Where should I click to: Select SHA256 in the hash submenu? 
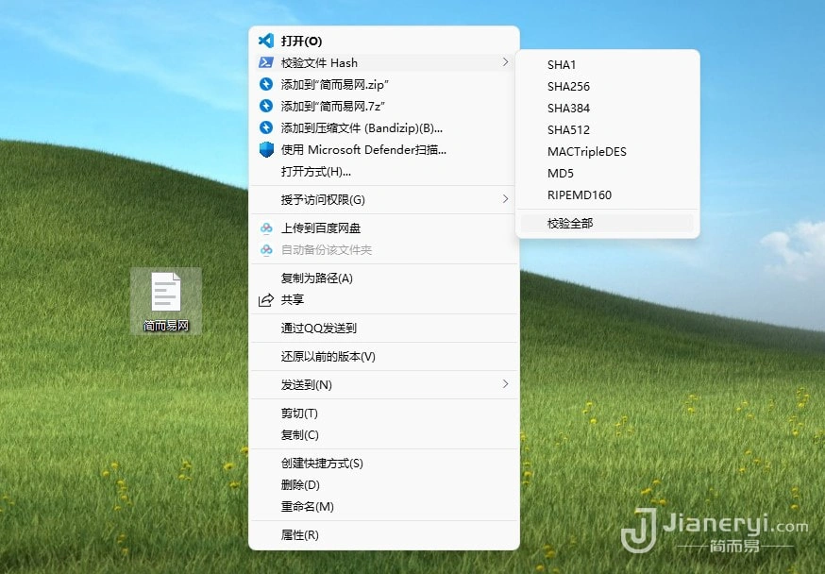point(608,86)
